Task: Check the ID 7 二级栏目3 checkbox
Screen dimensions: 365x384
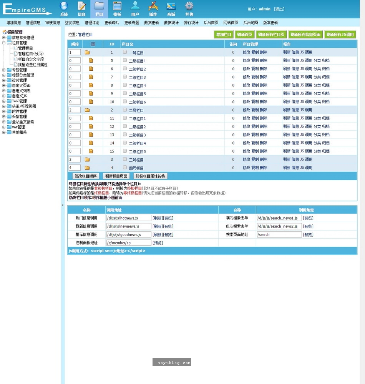Action: [x=125, y=76]
